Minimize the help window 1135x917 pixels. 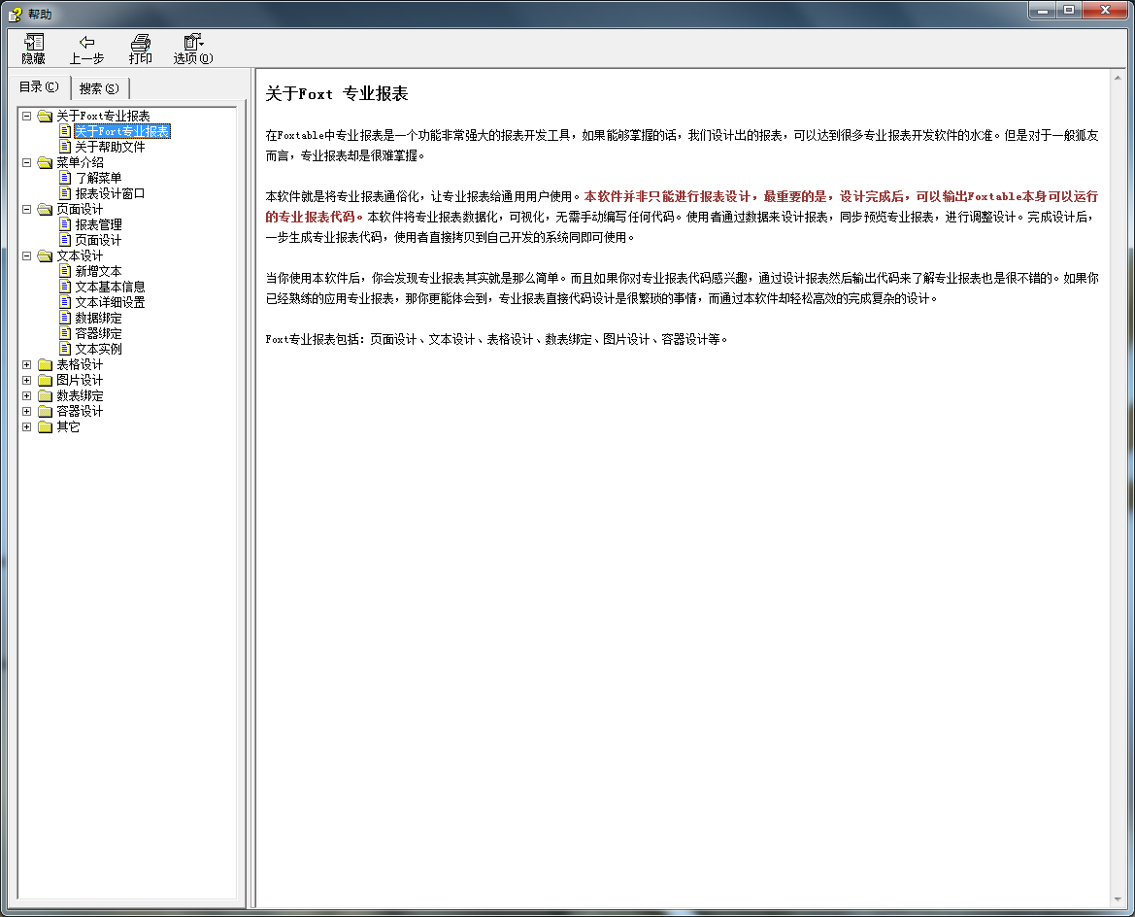[x=1043, y=10]
